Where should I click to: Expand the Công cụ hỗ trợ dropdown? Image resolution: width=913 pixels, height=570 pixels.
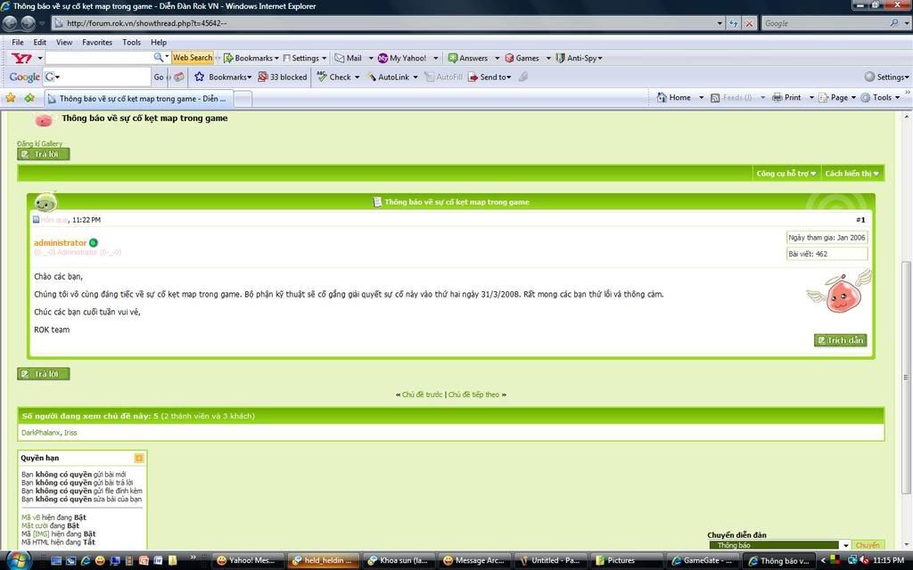pos(786,174)
